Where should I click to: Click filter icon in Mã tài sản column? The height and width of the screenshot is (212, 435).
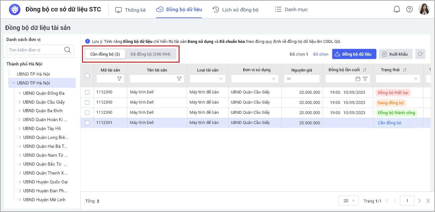(119, 79)
